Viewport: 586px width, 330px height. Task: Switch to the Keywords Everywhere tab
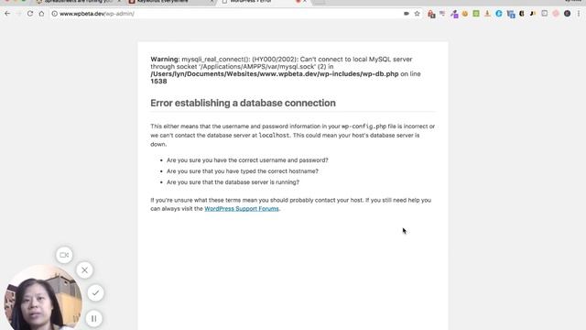(170, 2)
